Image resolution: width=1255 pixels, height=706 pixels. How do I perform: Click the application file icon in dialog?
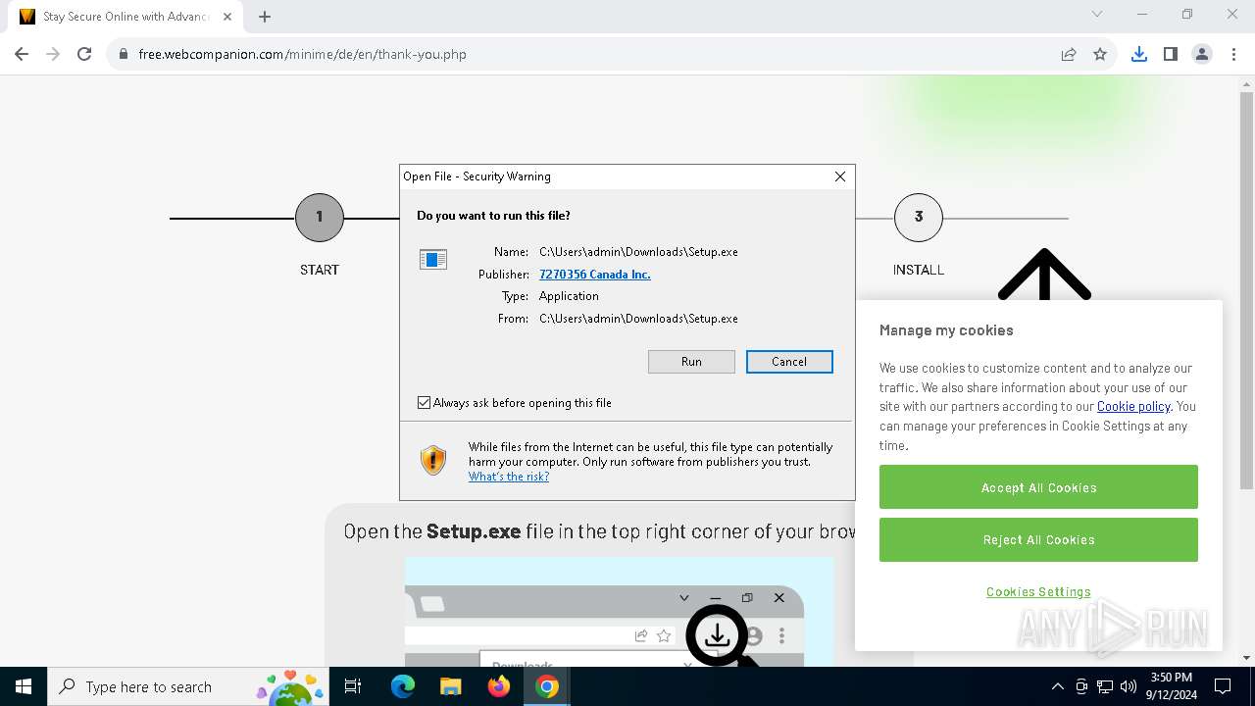pyautogui.click(x=433, y=260)
